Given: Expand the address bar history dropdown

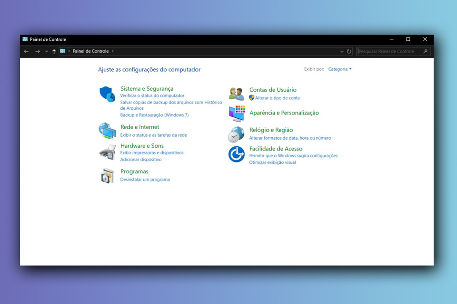Looking at the screenshot, I should [x=342, y=51].
